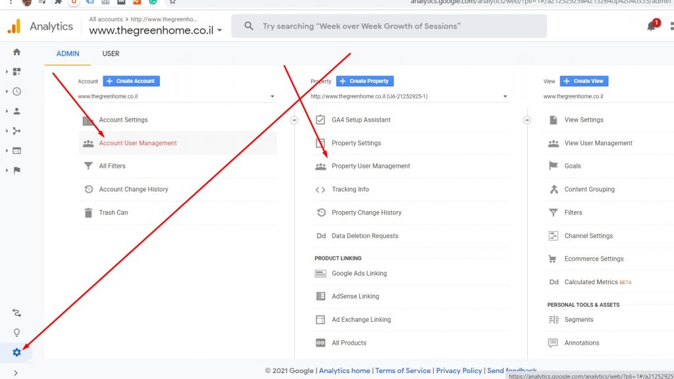Click the Create Account button
The width and height of the screenshot is (674, 379).
point(132,81)
